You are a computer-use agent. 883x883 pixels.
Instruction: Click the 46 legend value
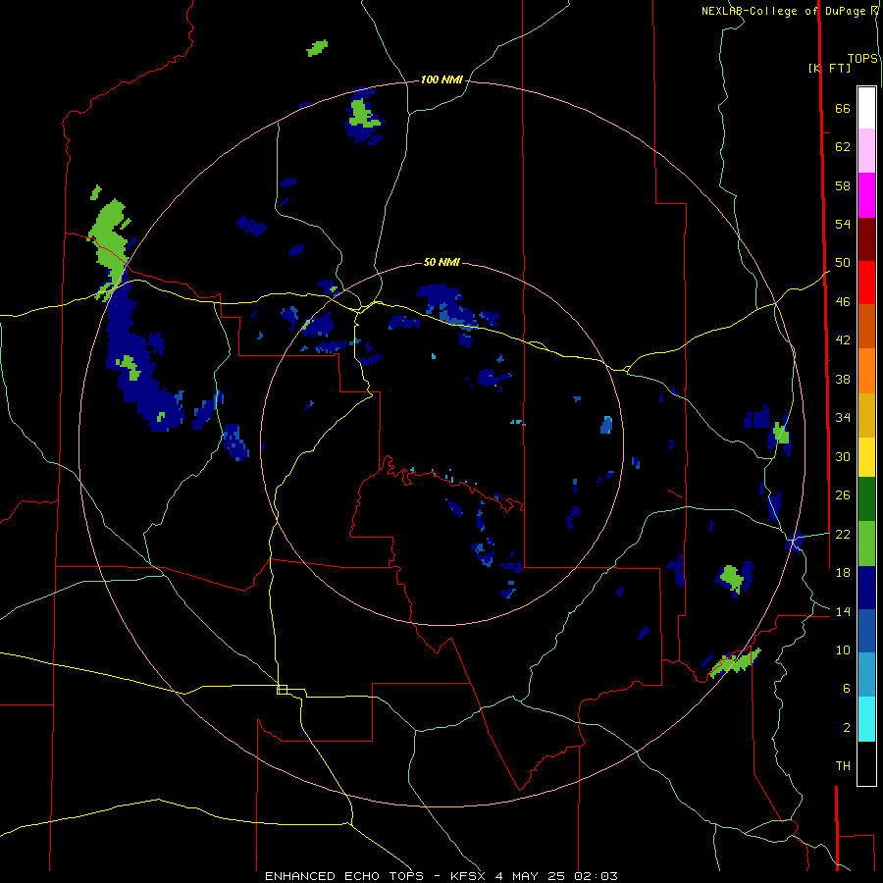pyautogui.click(x=843, y=302)
